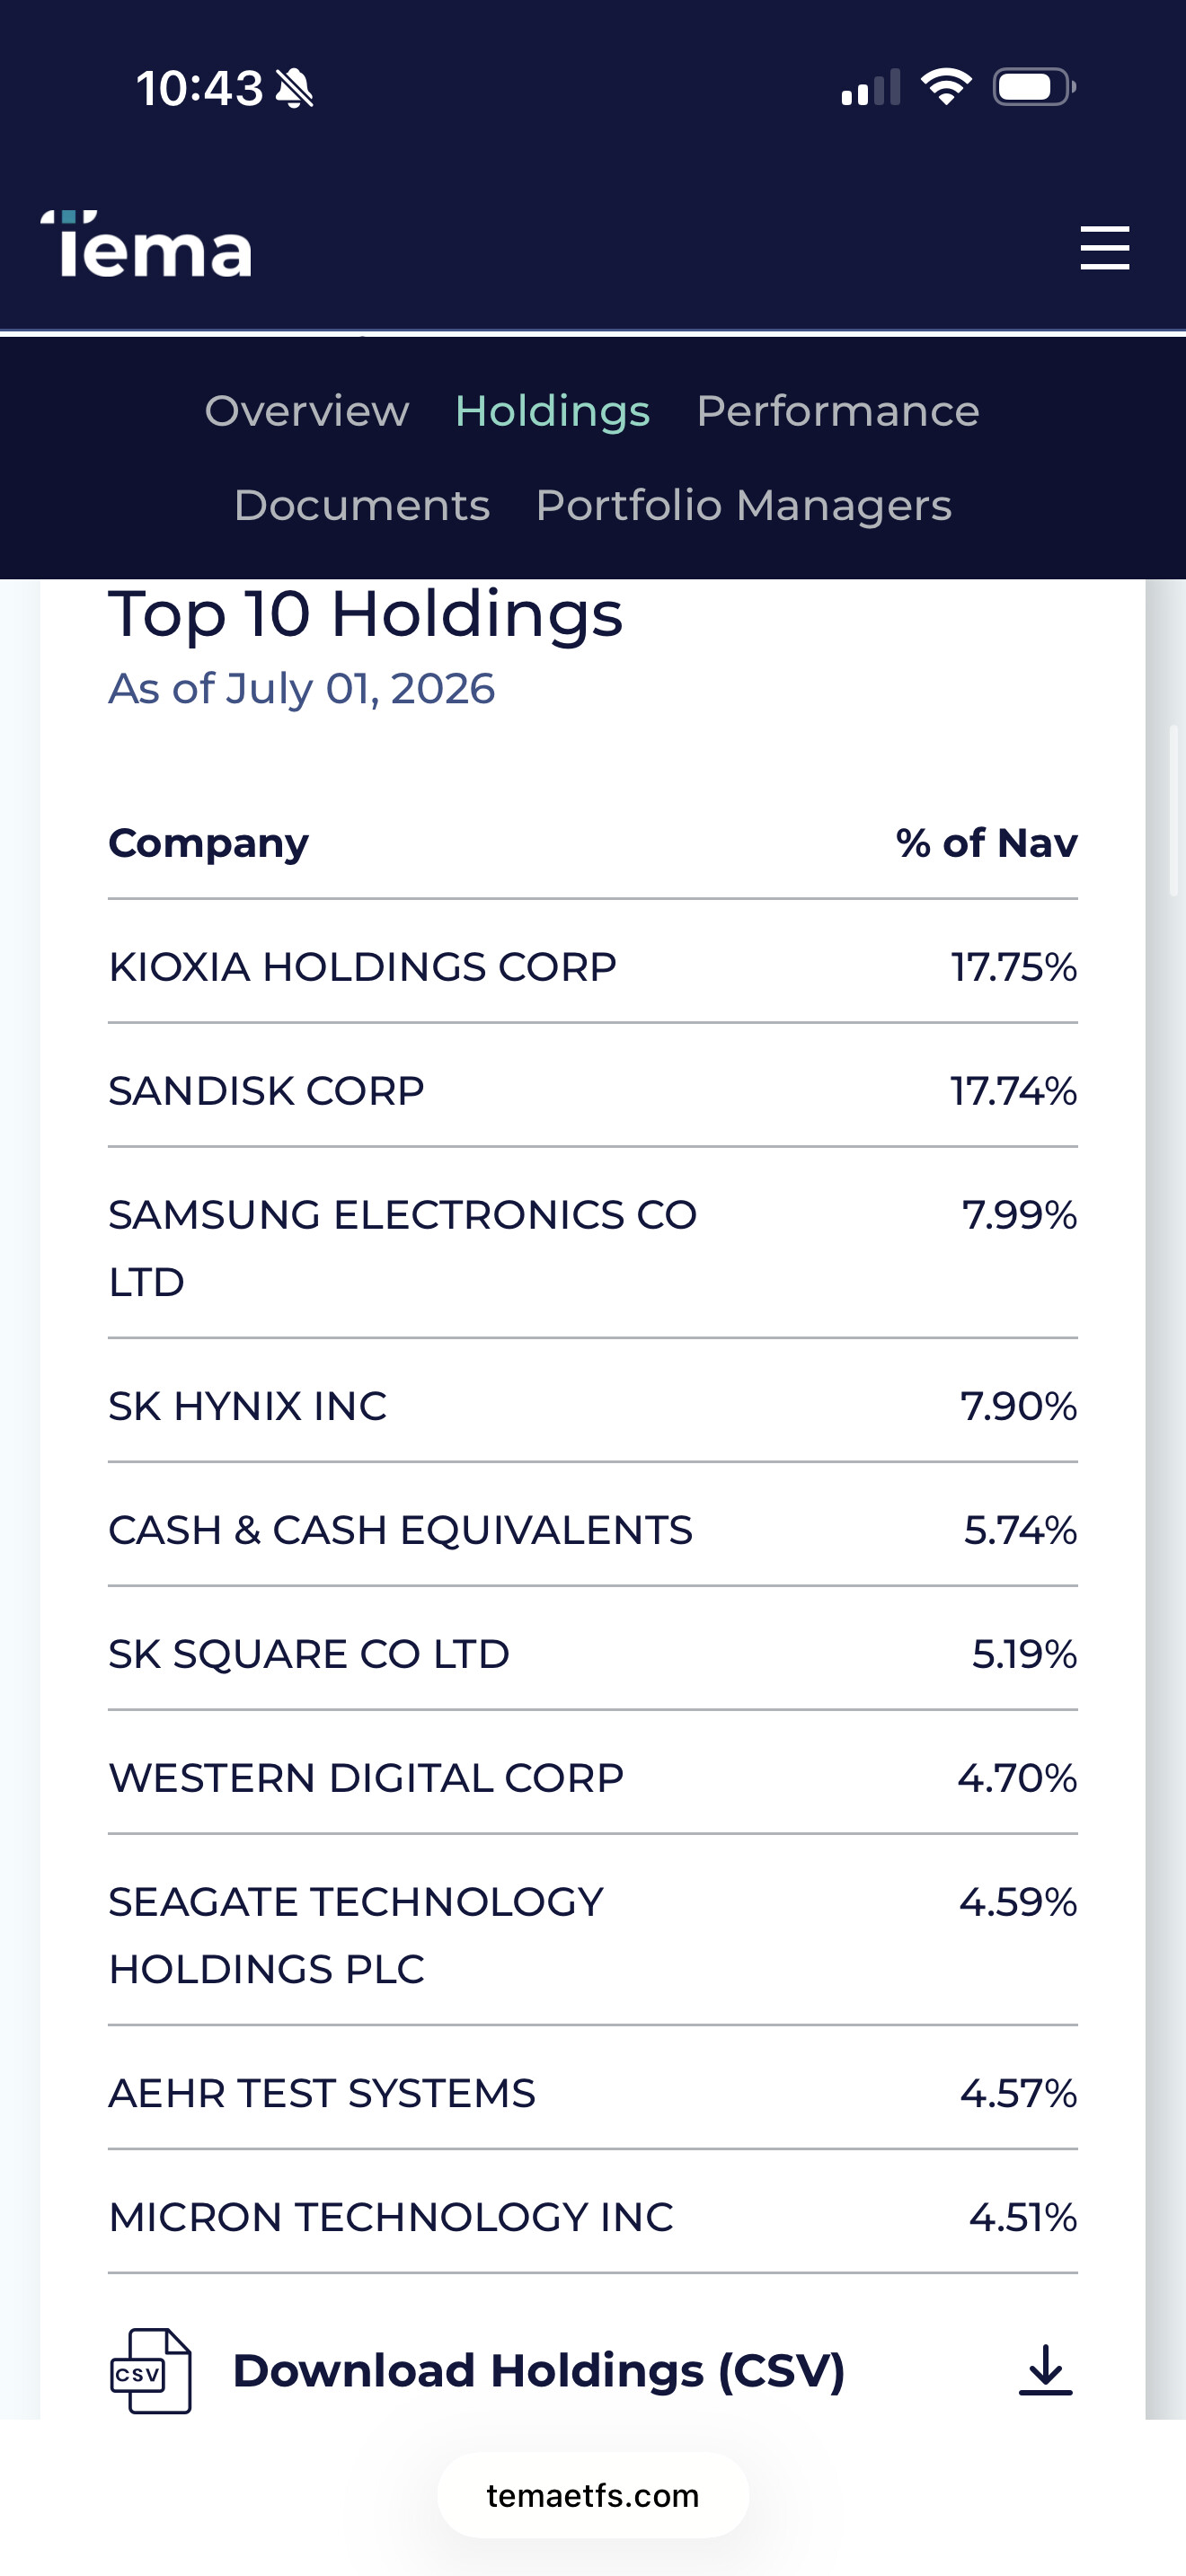Screen dimensions: 1186x2576
Task: Tap the battery status icon
Action: pyautogui.click(x=1034, y=87)
